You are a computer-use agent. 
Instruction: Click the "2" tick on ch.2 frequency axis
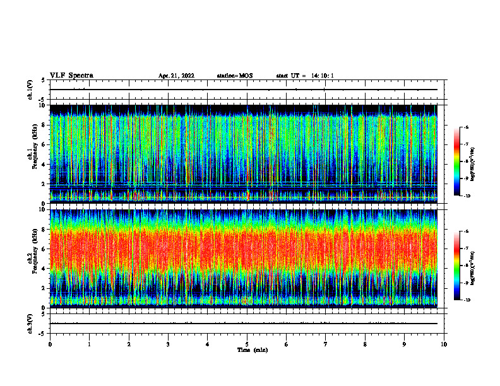point(44,288)
